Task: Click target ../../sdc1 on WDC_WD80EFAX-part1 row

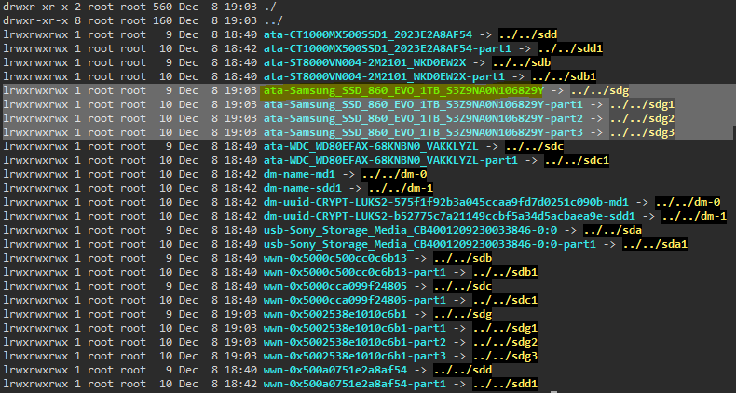Action: [x=577, y=160]
